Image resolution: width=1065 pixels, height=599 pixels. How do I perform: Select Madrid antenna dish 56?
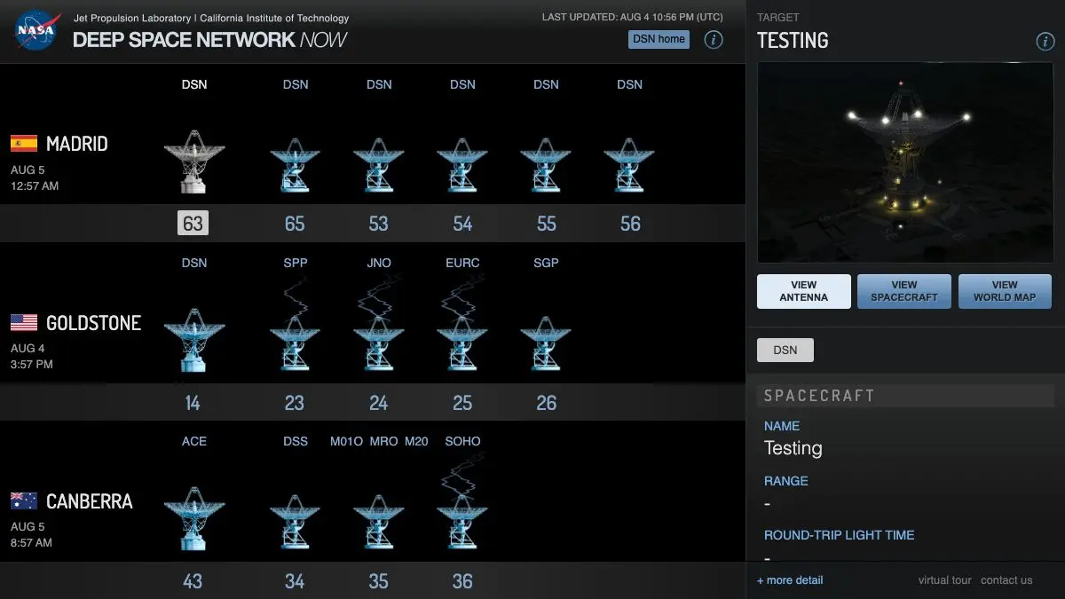click(x=629, y=164)
